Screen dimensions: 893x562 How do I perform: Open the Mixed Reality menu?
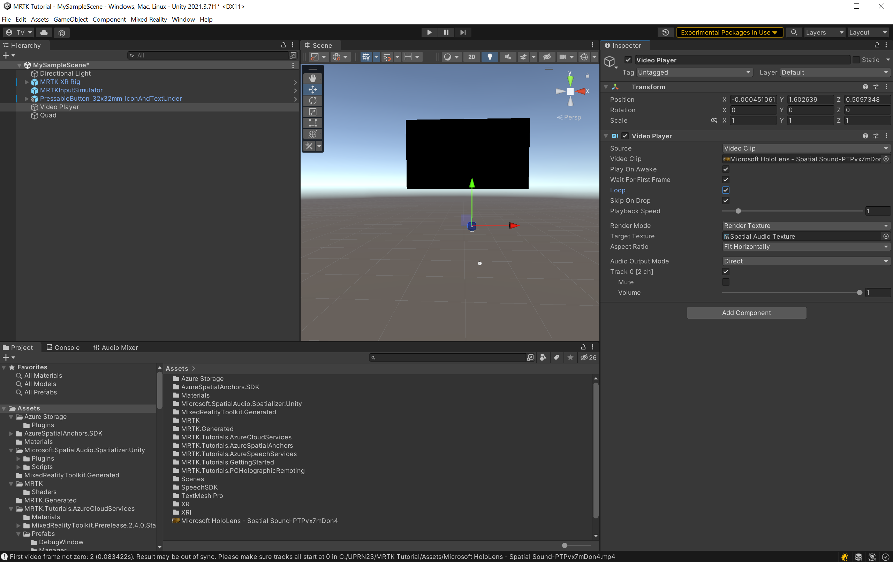[149, 19]
